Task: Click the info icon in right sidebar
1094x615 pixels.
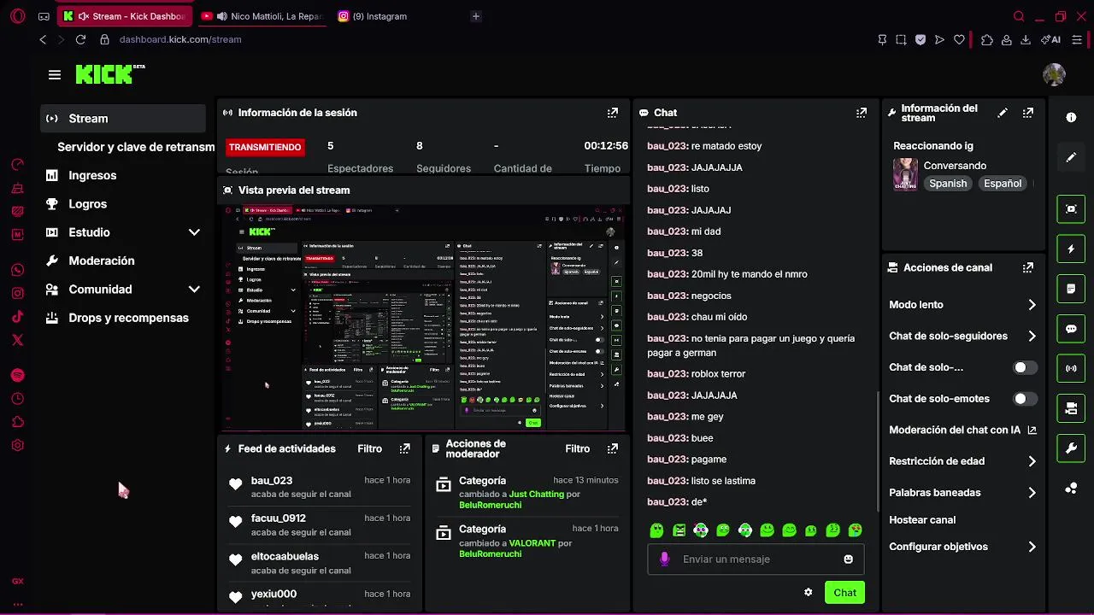Action: point(1071,117)
